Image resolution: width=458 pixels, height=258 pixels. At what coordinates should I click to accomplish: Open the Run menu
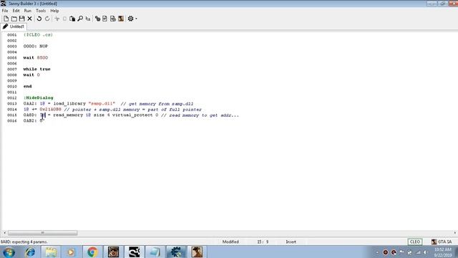(28, 11)
